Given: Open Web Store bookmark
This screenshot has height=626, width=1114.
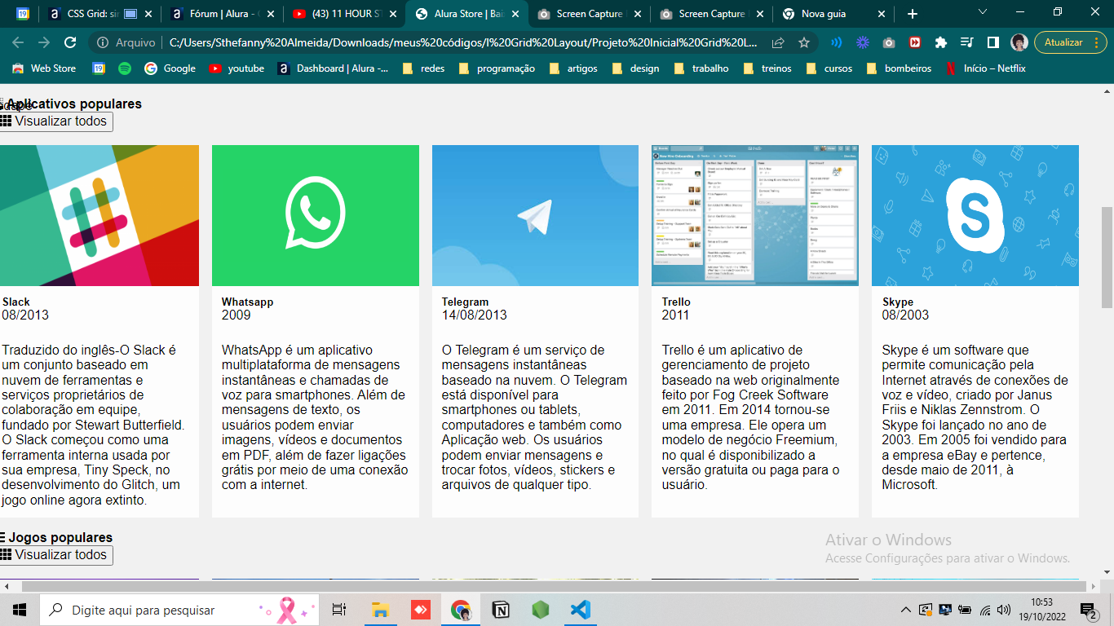Looking at the screenshot, I should pyautogui.click(x=44, y=68).
